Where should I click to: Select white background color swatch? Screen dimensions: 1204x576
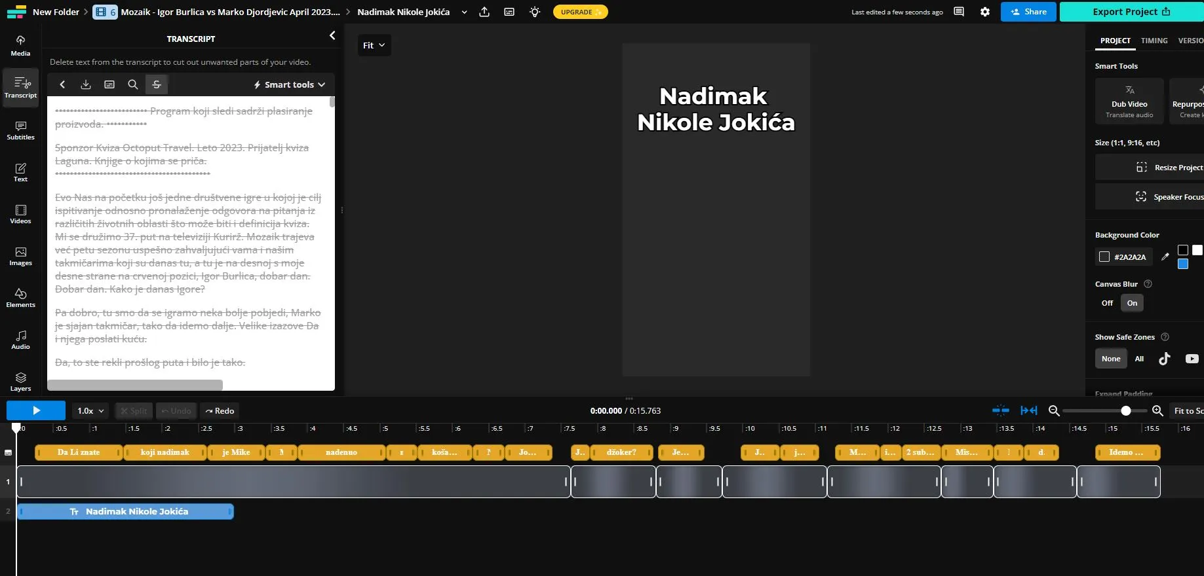click(x=1197, y=250)
